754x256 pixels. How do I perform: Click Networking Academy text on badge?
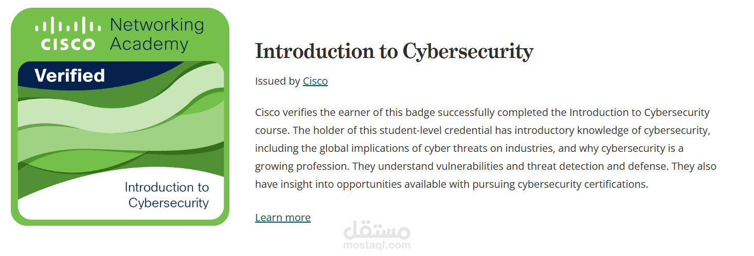[x=157, y=34]
